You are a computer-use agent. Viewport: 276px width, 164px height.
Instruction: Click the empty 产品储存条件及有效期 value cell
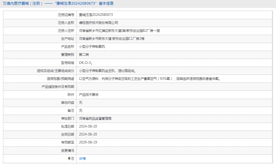175,87
